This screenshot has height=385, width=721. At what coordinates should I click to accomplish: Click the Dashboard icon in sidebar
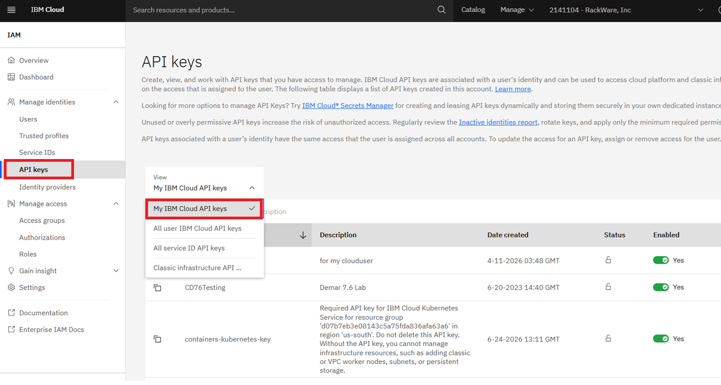pyautogui.click(x=11, y=77)
